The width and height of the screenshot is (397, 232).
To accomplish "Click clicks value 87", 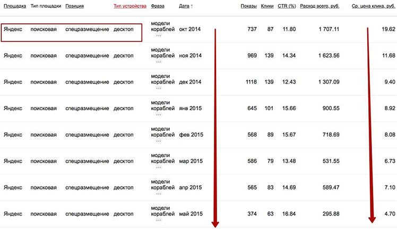I will point(270,29).
